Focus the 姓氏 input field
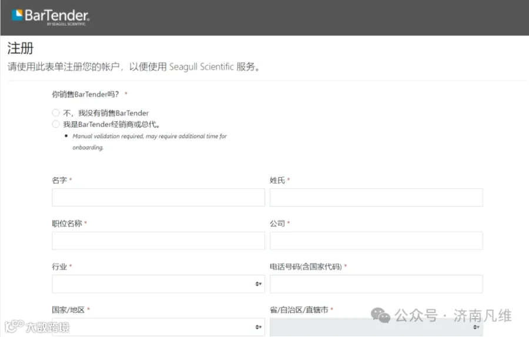Image resolution: width=529 pixels, height=337 pixels. (376, 198)
